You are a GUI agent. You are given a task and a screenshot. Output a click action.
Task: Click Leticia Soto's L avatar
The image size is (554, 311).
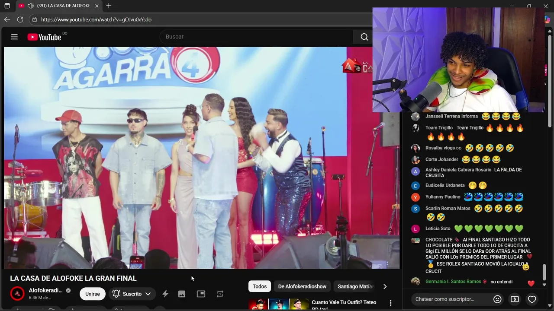pyautogui.click(x=415, y=229)
